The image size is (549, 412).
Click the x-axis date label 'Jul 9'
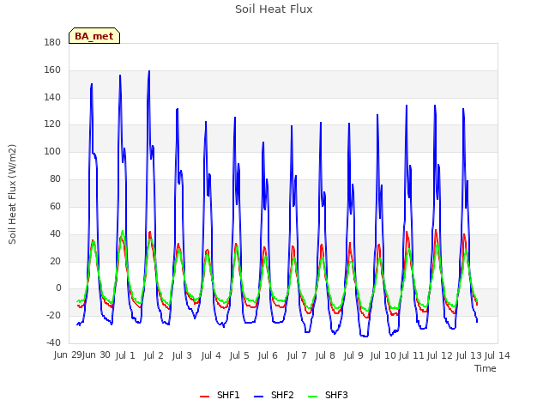click(x=353, y=355)
